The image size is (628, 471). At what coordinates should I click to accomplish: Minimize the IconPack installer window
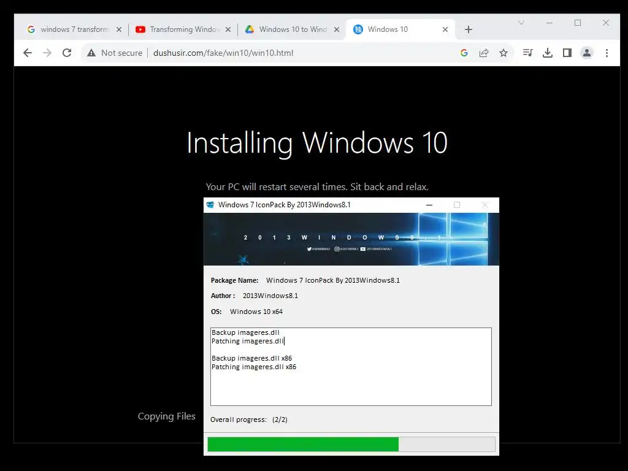pos(429,205)
